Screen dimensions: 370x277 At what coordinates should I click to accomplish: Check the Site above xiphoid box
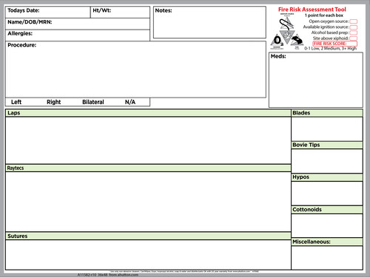point(354,38)
